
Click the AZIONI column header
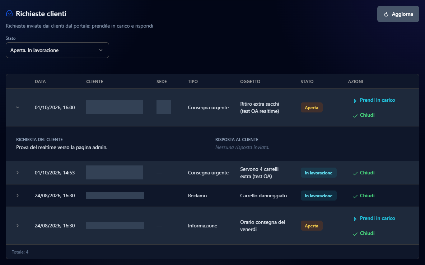click(x=356, y=82)
